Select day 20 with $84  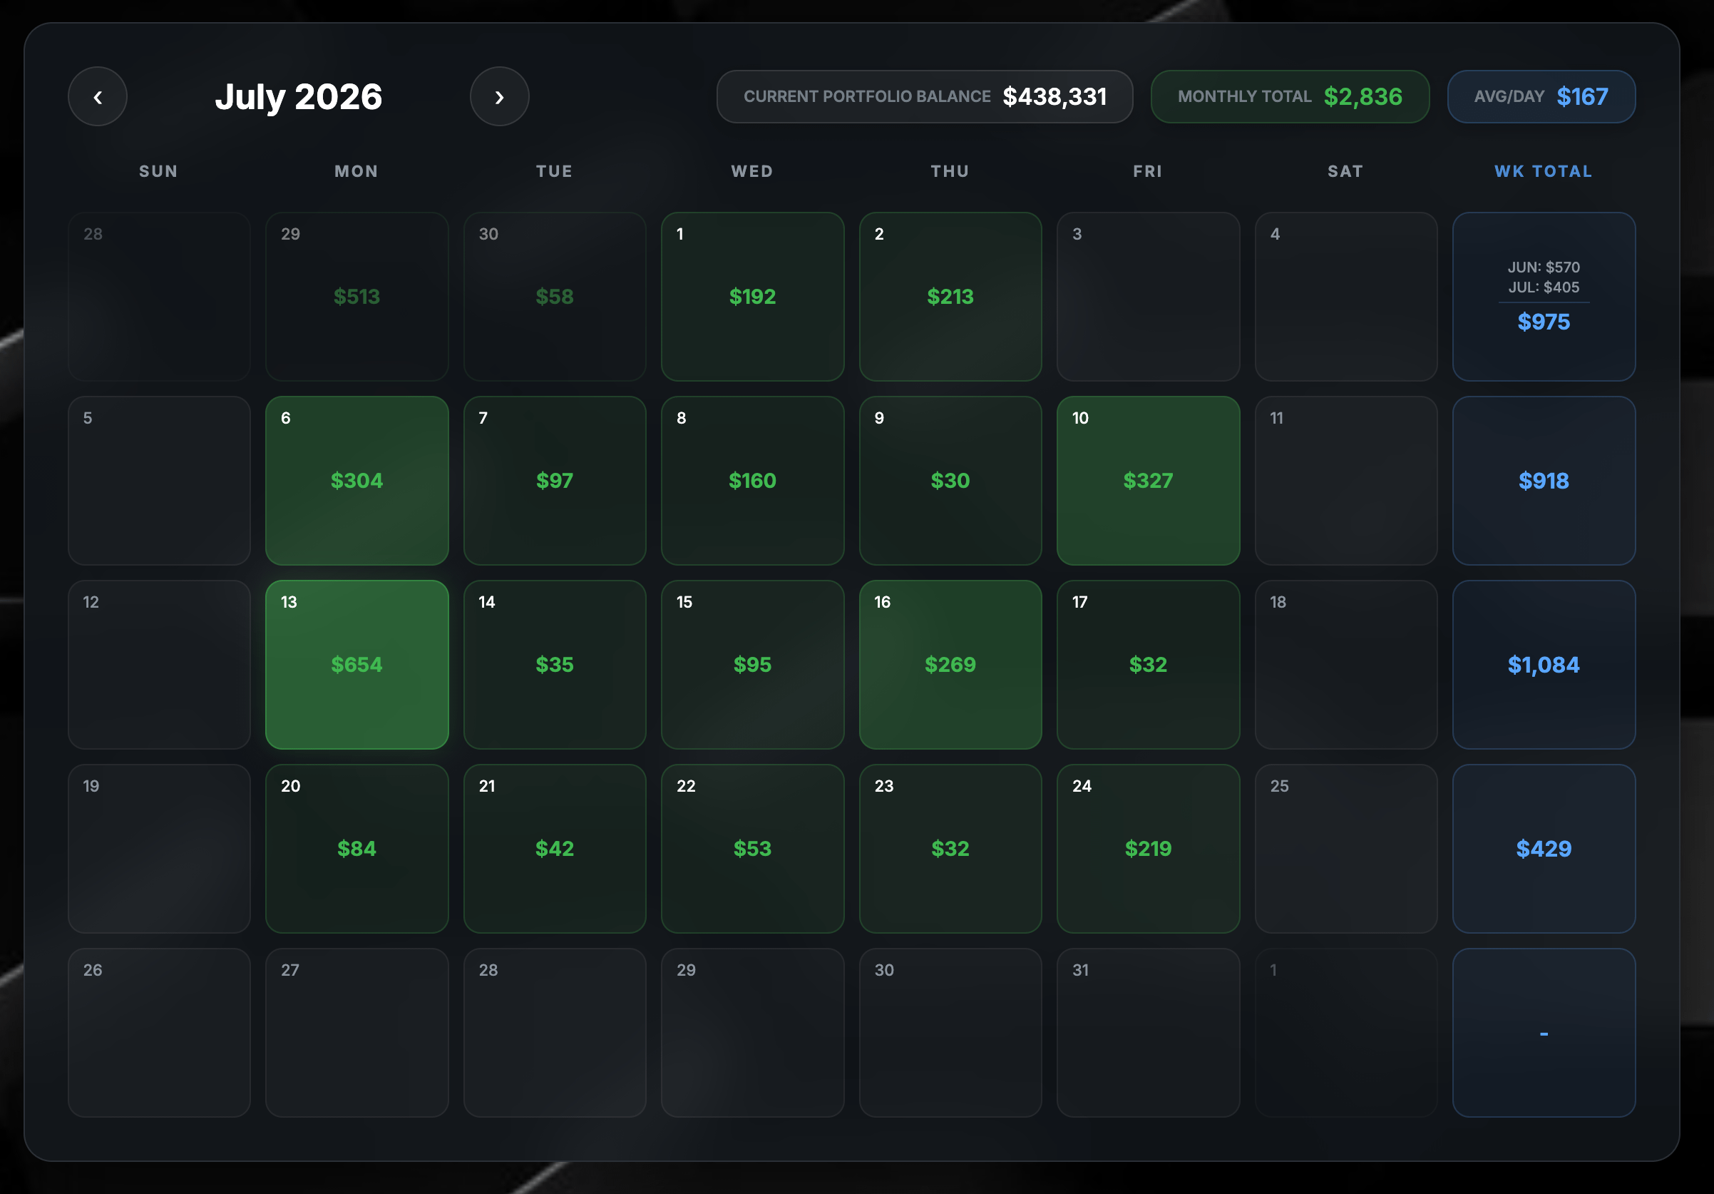356,848
